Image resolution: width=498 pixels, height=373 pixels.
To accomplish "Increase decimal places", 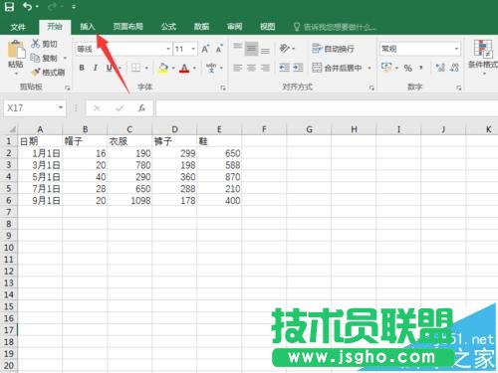I will click(x=440, y=68).
